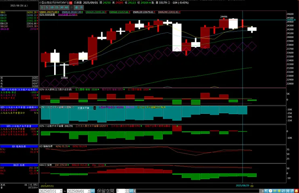Screen dimensions: 299x193
Task: Click the yellow plus zoom-in icon
Action: 279,191
